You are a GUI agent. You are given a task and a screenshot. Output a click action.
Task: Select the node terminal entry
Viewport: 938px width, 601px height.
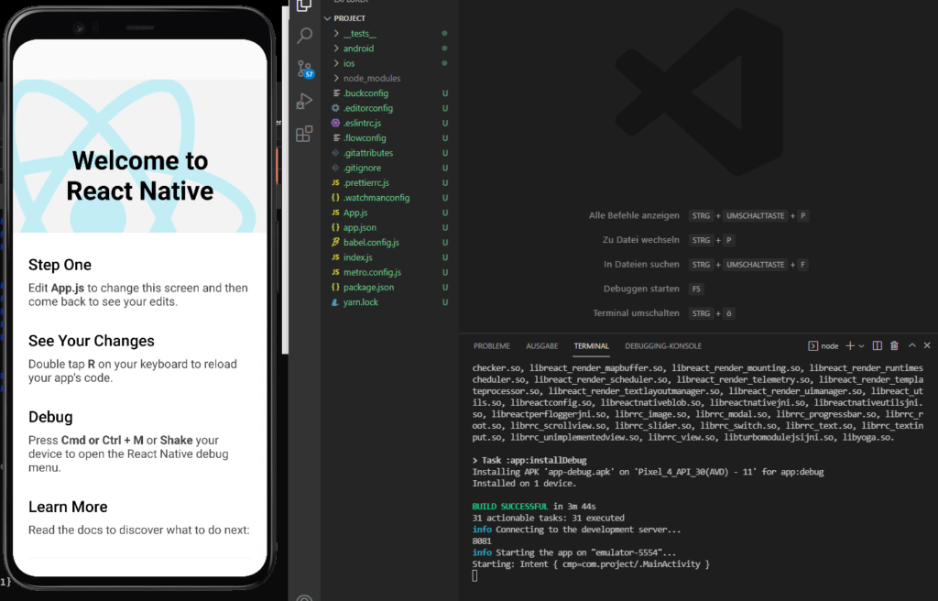pyautogui.click(x=822, y=345)
